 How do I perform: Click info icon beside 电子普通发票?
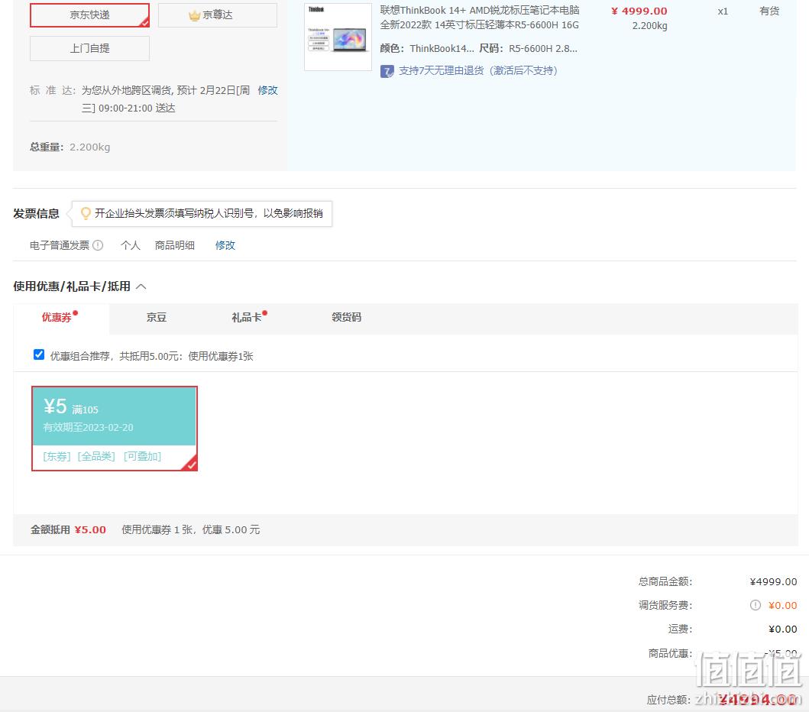point(98,245)
